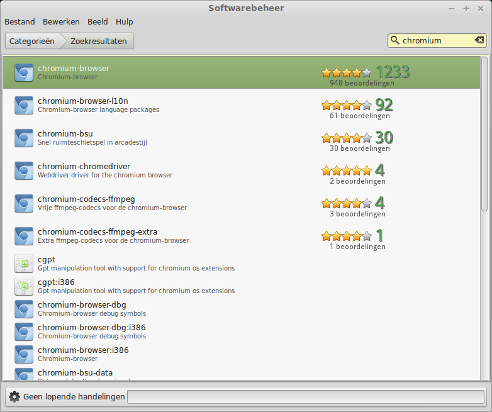Click the empty progress bar at bottom
Image resolution: width=492 pixels, height=412 pixels.
click(x=306, y=397)
